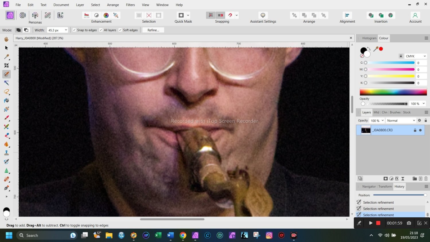
Task: Uncheck the Snap to edges checkbox
Action: (74, 30)
